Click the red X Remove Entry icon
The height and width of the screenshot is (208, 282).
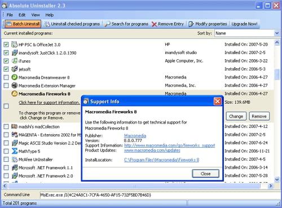154,24
